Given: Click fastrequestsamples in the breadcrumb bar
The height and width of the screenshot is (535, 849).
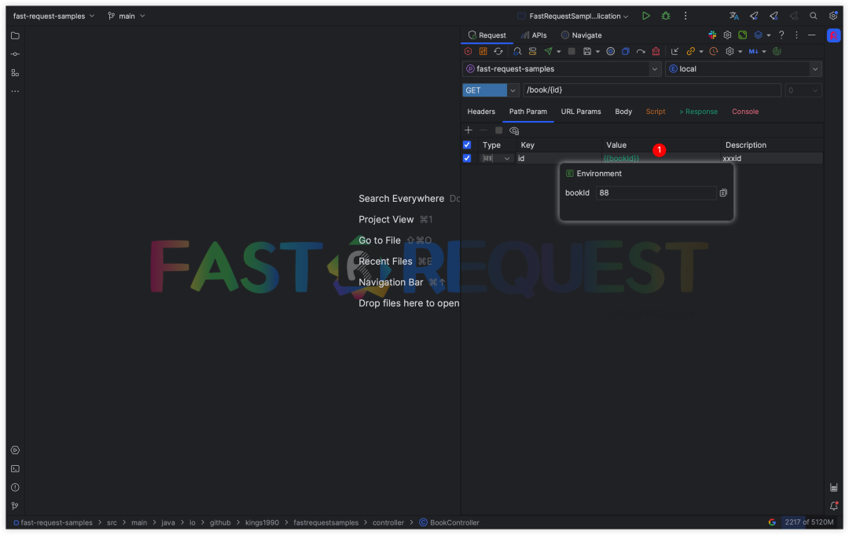Looking at the screenshot, I should [x=326, y=522].
